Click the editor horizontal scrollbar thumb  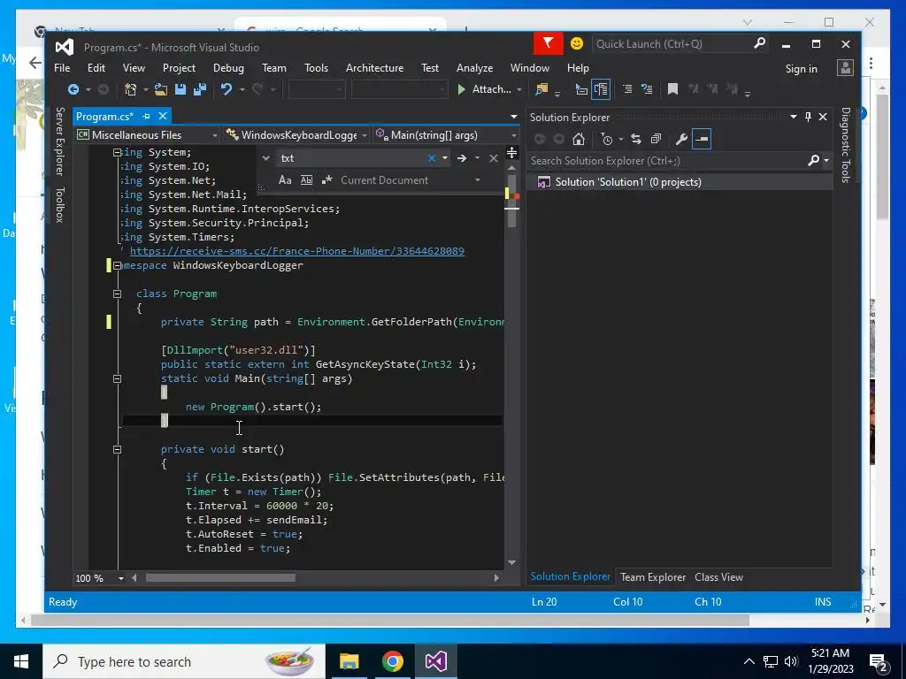pos(220,578)
